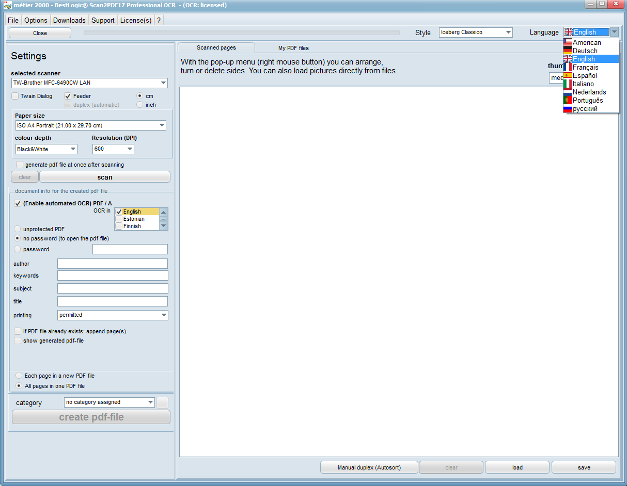Choose Deutsch with the German flag
627x486 pixels.
click(x=585, y=51)
